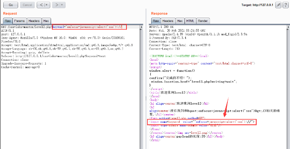Click the X-Powered-By: PHP/7.3.4 line
This screenshot has height=149, width=290.
(168, 38)
